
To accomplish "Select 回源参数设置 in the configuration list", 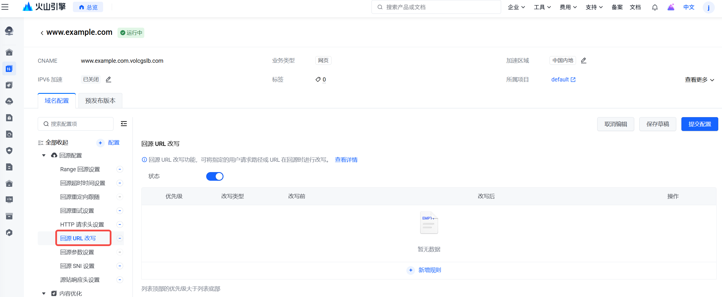I will point(77,252).
